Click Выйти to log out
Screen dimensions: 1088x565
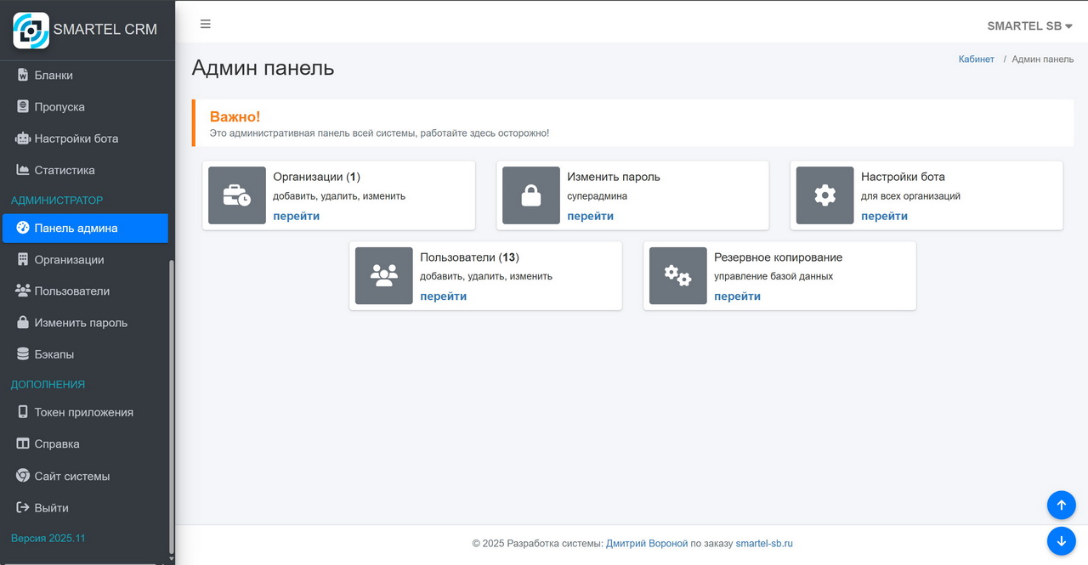pyautogui.click(x=51, y=508)
